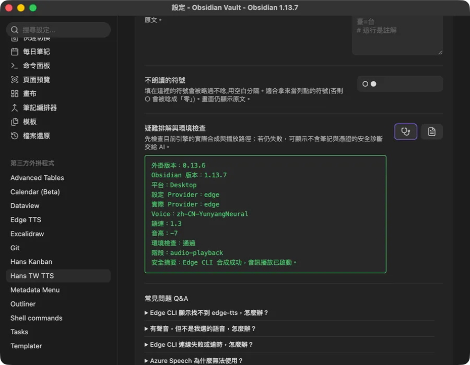Viewport: 470px width, 365px height.
Task: Click the preview icon beside 頁面預覽
Action: [15, 80]
